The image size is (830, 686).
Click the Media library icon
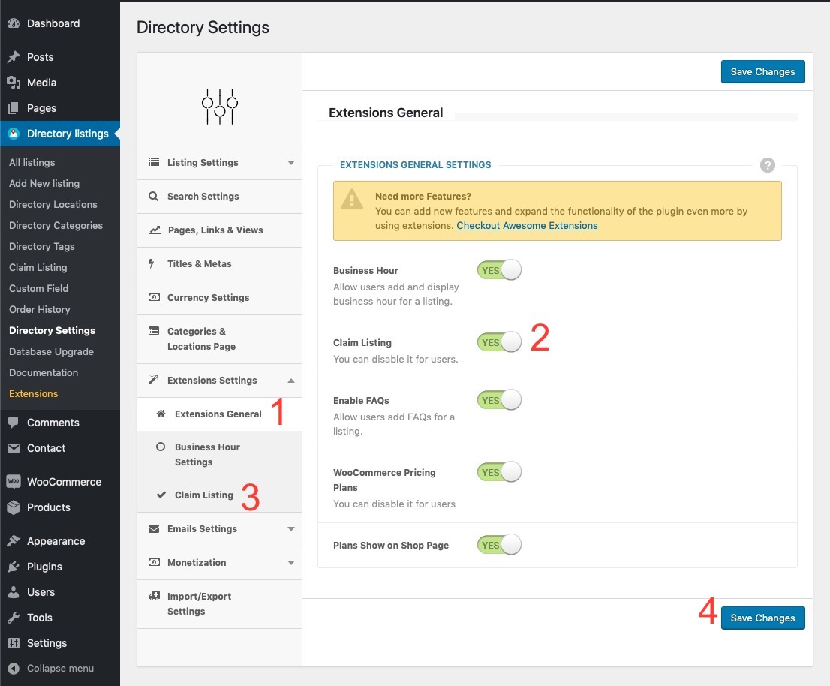14,83
